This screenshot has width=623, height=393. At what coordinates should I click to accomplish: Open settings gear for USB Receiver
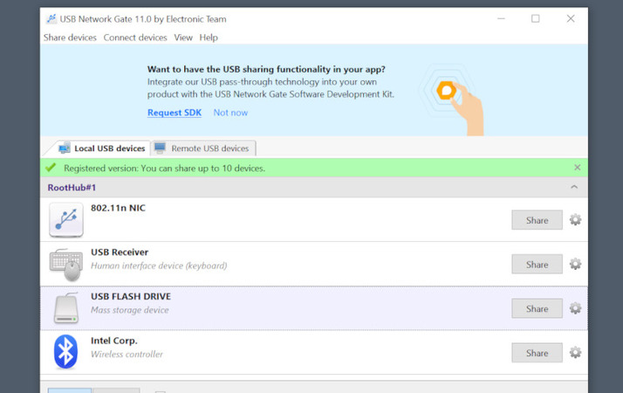pos(575,264)
